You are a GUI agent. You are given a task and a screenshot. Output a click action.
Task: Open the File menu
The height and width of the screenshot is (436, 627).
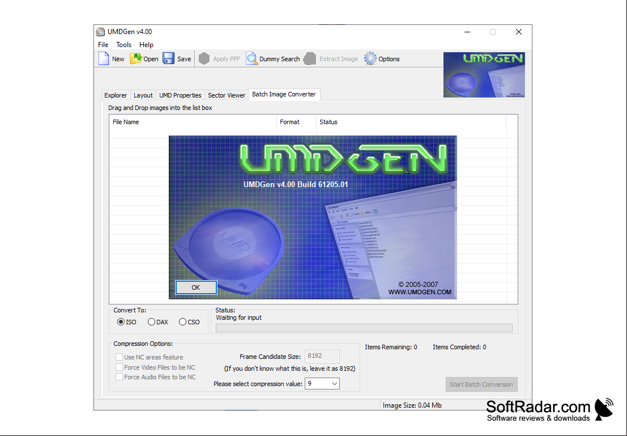(103, 44)
